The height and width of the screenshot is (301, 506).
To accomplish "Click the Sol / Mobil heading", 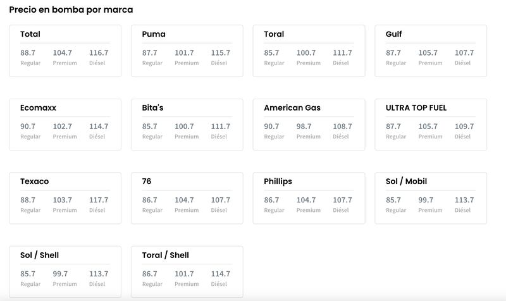I will click(406, 181).
